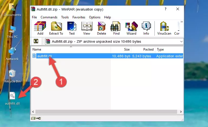Close the WinRAR window

178,9
